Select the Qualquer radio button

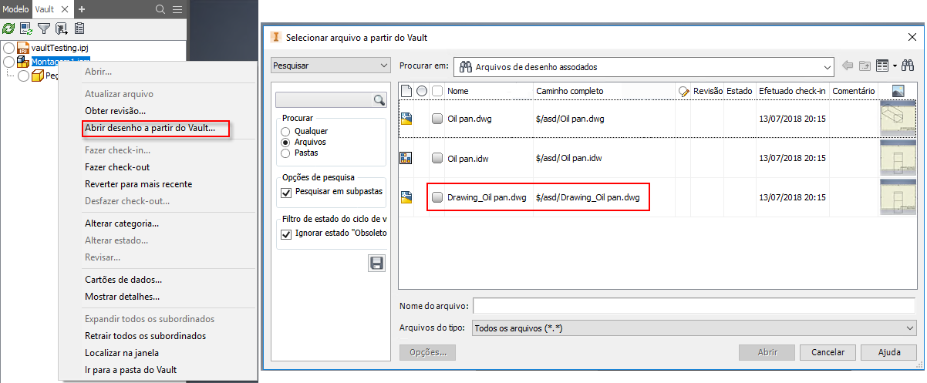(x=287, y=132)
